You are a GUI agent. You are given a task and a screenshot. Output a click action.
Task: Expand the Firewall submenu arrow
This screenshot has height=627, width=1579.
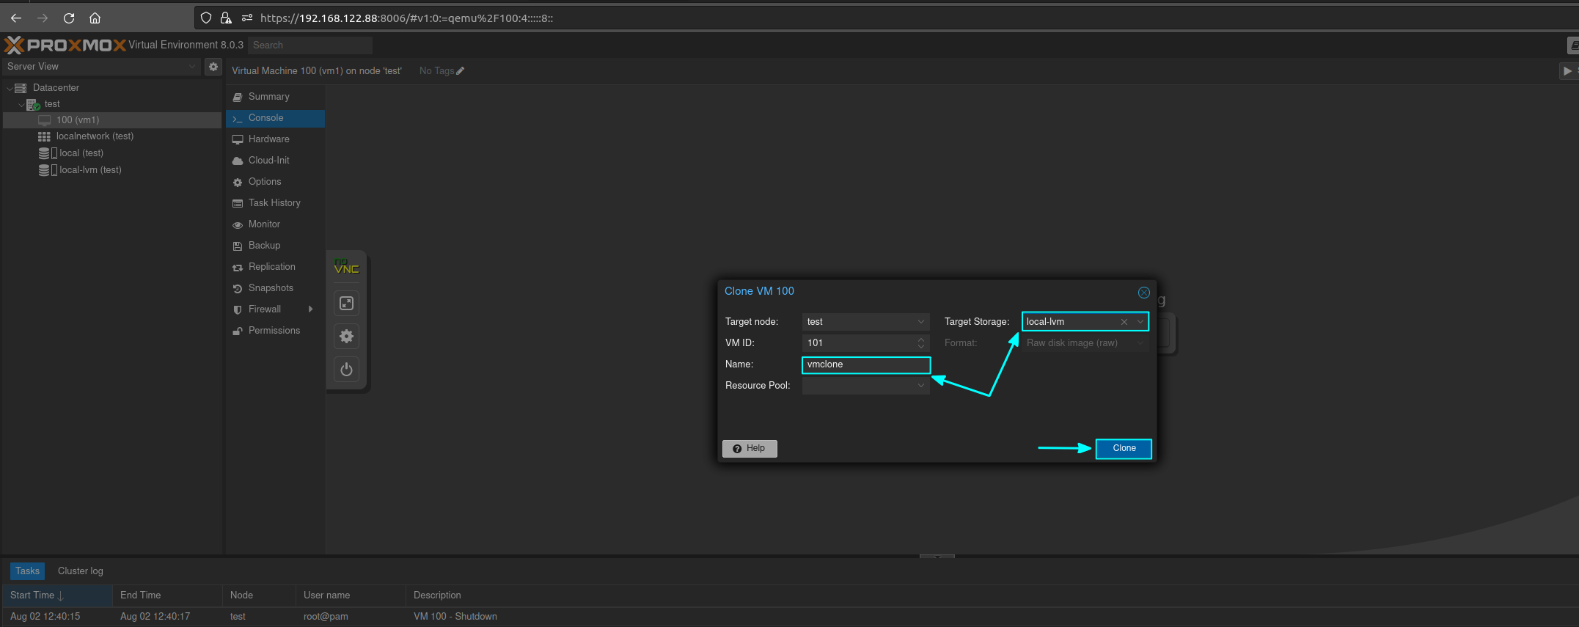pos(311,309)
